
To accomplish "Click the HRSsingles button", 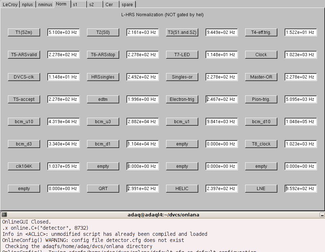I will [x=103, y=77].
